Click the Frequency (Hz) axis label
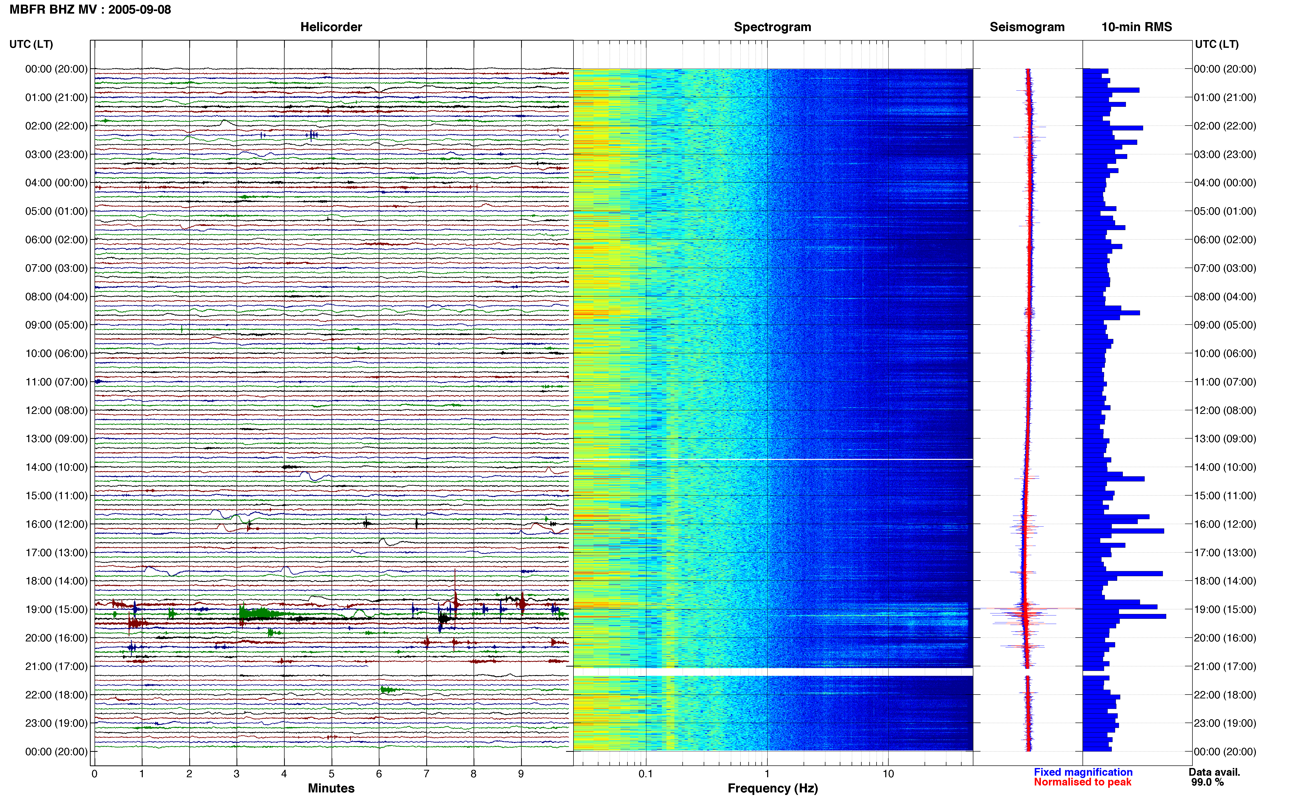 pos(773,788)
